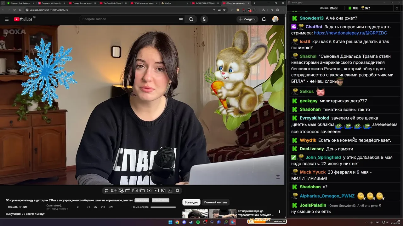Click the broadcast signal icon in the overlay toolbar
The width and height of the screenshot is (403, 226).
click(x=114, y=191)
